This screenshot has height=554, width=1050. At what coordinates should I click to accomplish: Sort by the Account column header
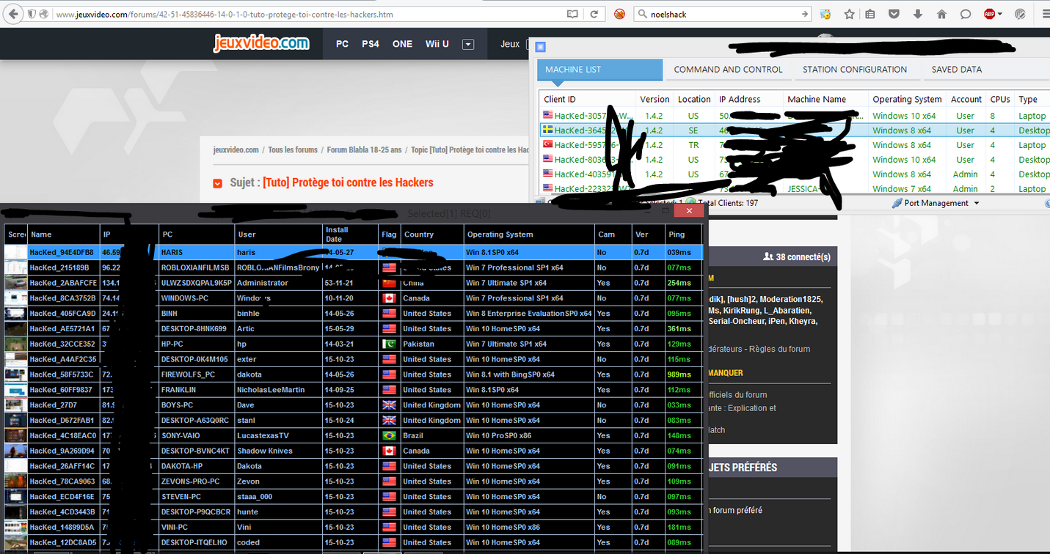(x=966, y=100)
